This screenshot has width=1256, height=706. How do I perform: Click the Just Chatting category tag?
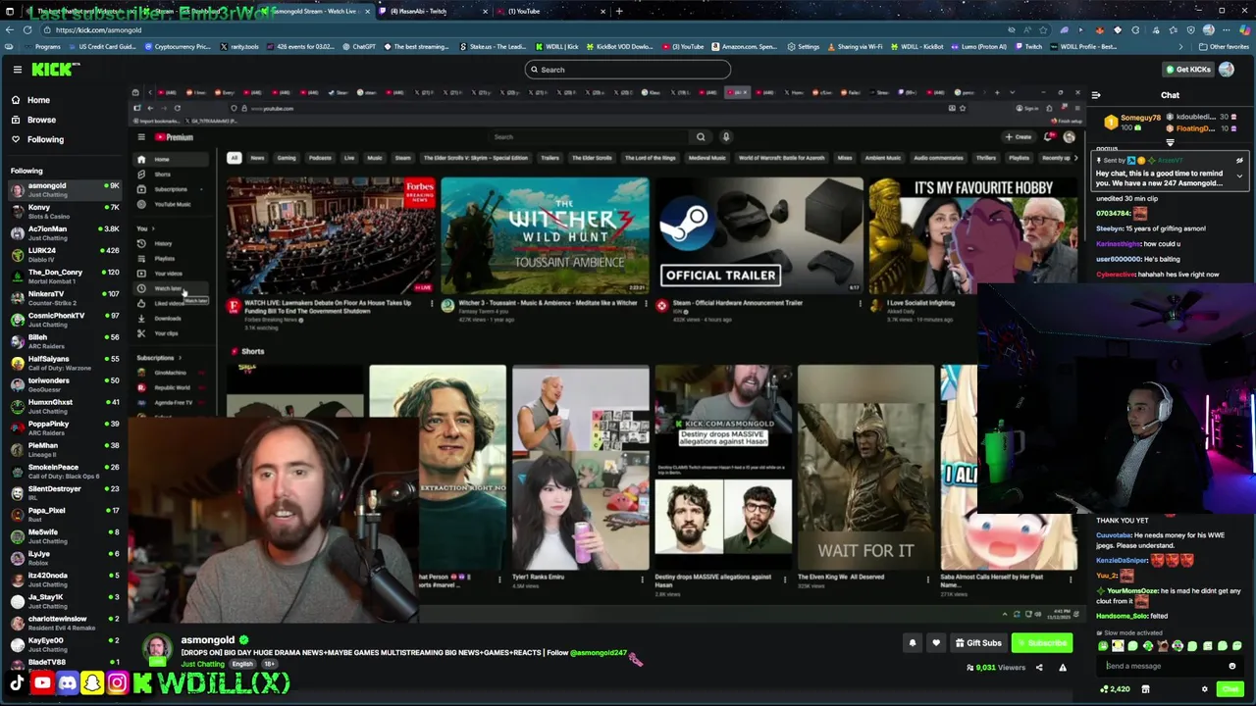202,664
